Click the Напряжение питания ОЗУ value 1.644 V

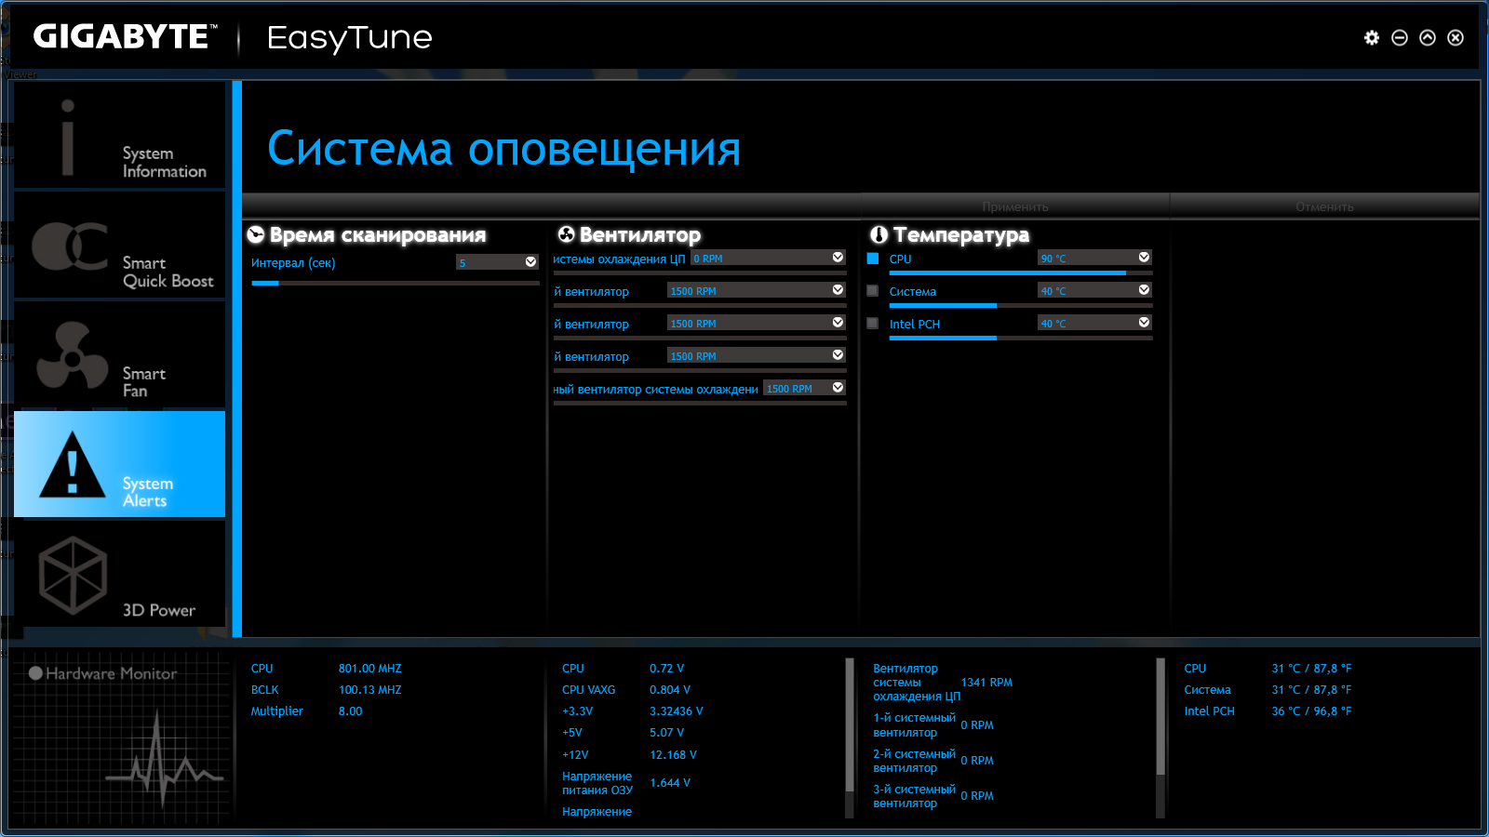(670, 783)
